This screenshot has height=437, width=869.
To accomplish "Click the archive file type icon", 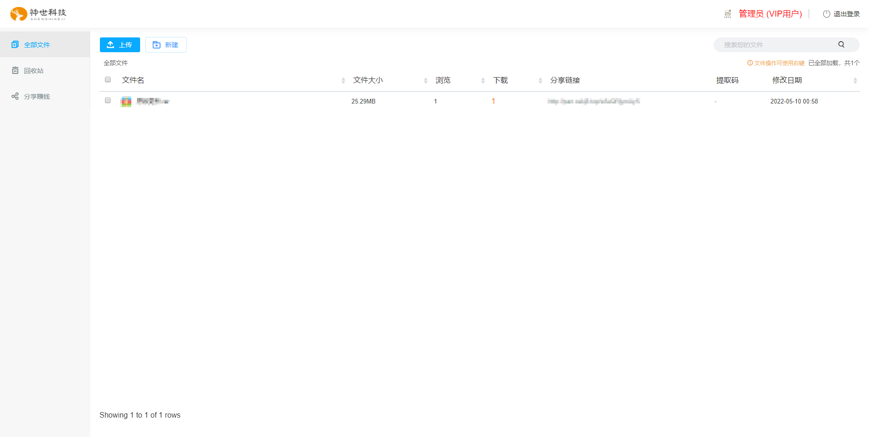I will [x=126, y=102].
